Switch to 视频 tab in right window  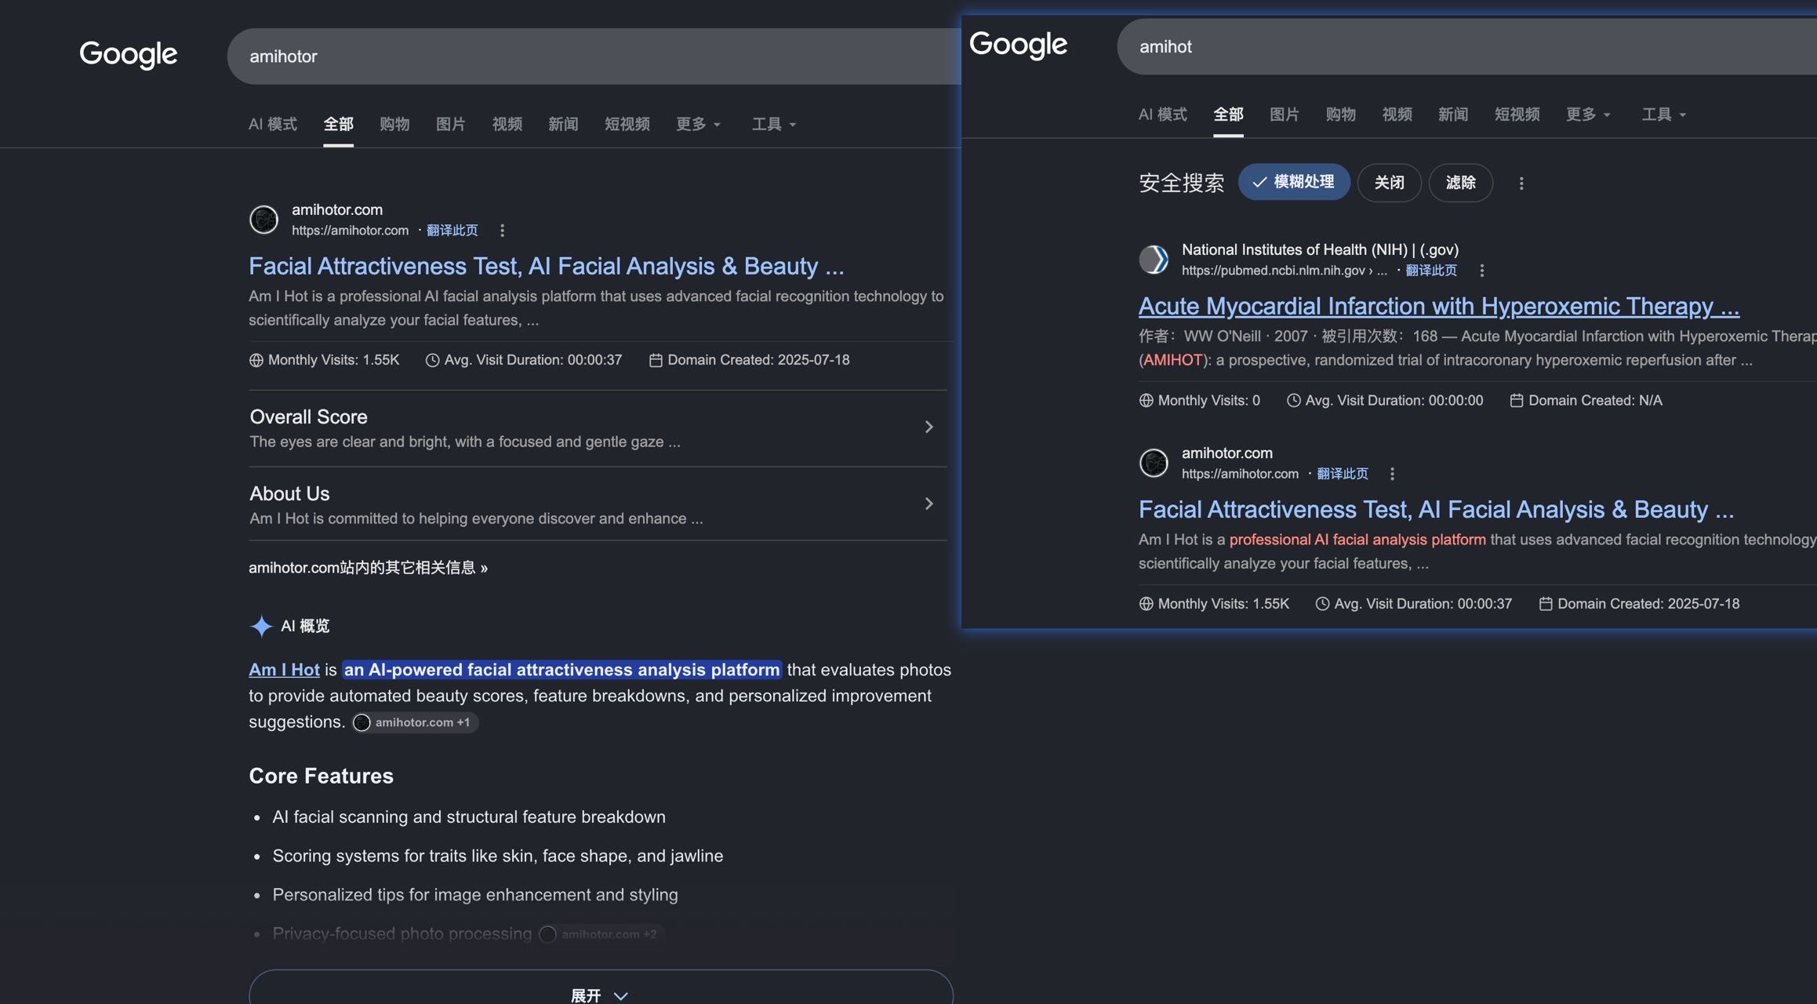(1397, 115)
